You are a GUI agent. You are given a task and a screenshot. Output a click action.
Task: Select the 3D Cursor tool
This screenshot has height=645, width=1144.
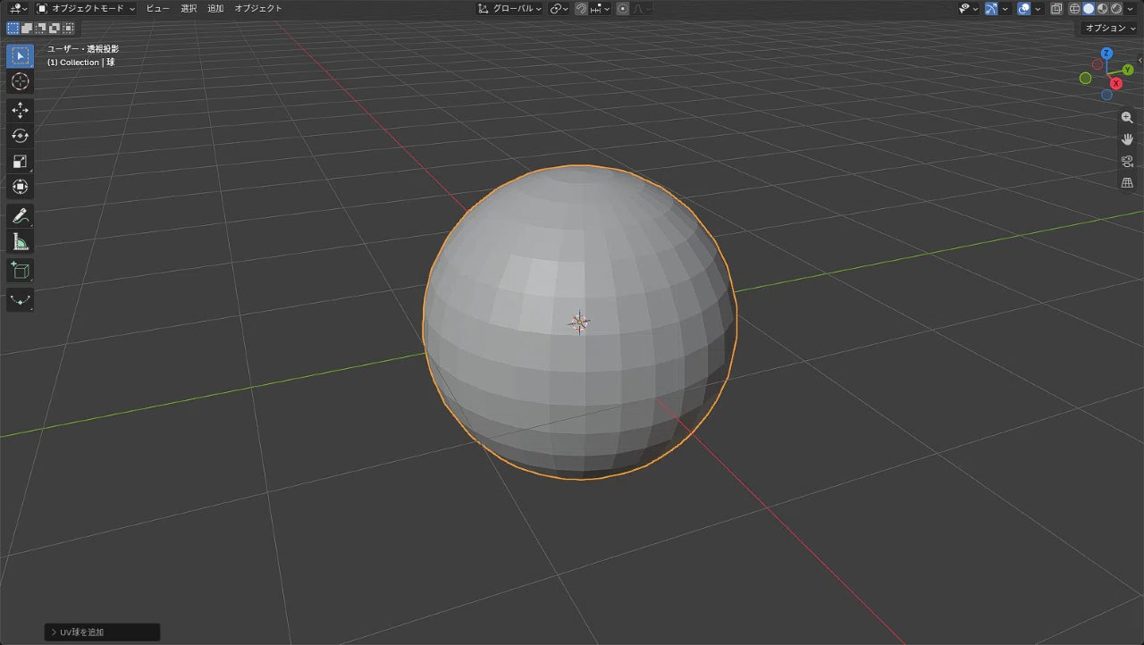coord(20,81)
